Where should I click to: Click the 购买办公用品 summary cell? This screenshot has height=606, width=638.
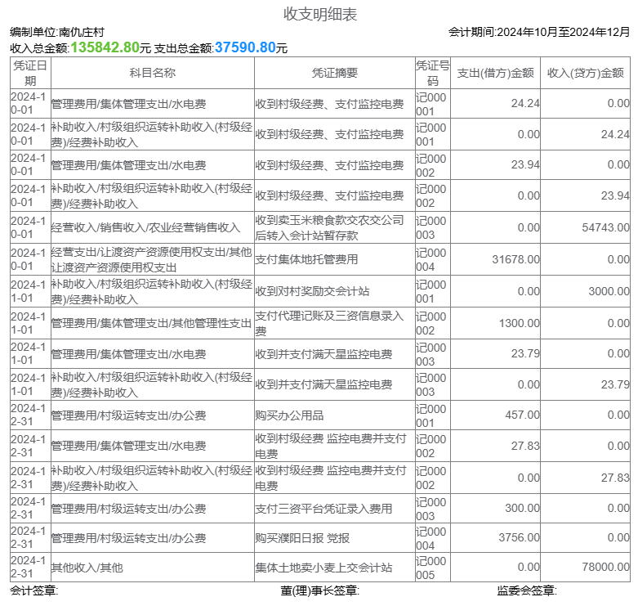click(289, 415)
